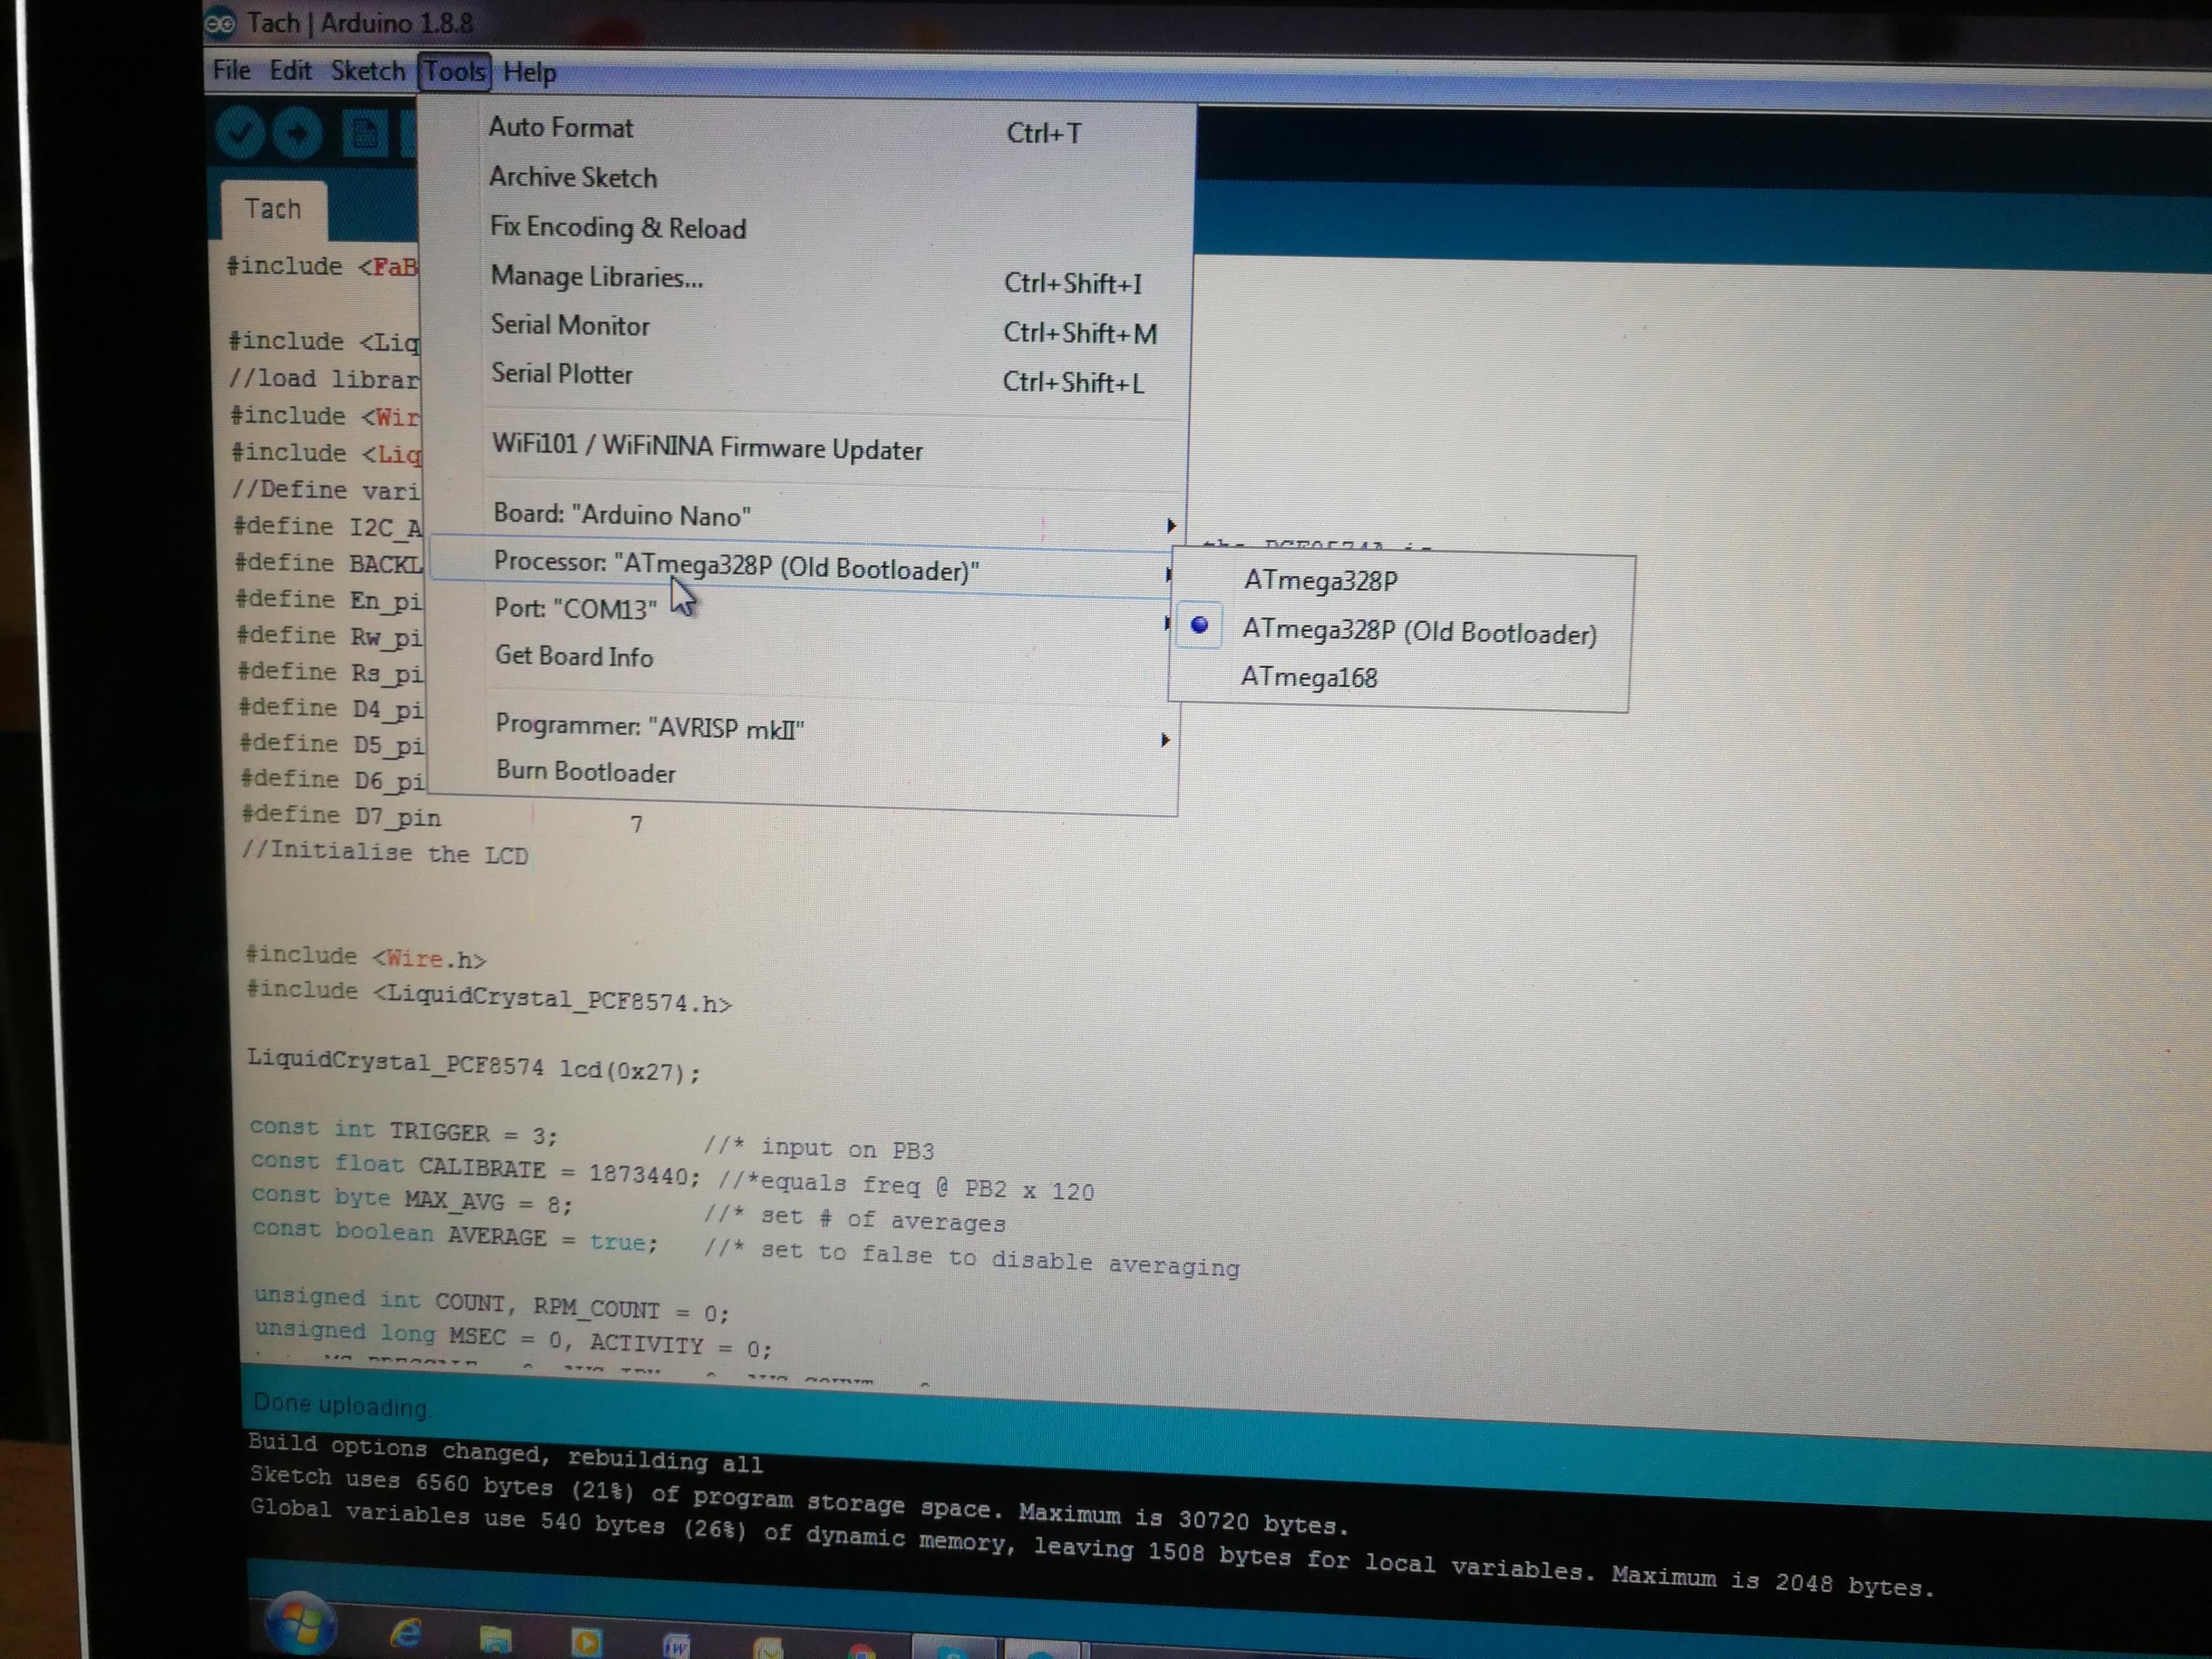The image size is (2212, 1659).
Task: Click the lcd(0x27) declaration line in editor
Action: [x=474, y=1066]
